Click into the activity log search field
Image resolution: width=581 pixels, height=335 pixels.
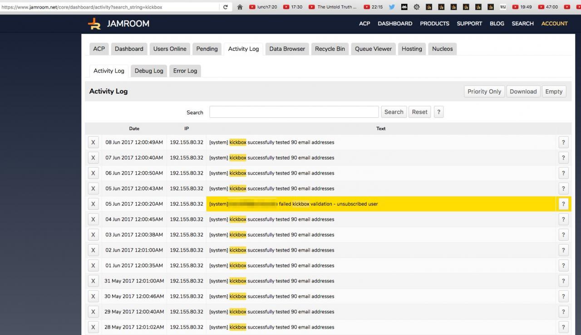click(294, 112)
